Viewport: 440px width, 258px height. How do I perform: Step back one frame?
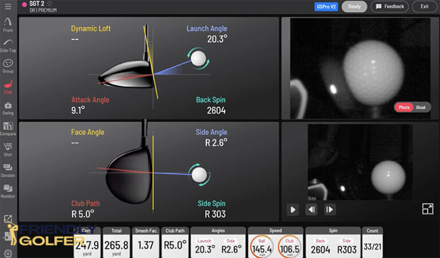pyautogui.click(x=311, y=209)
